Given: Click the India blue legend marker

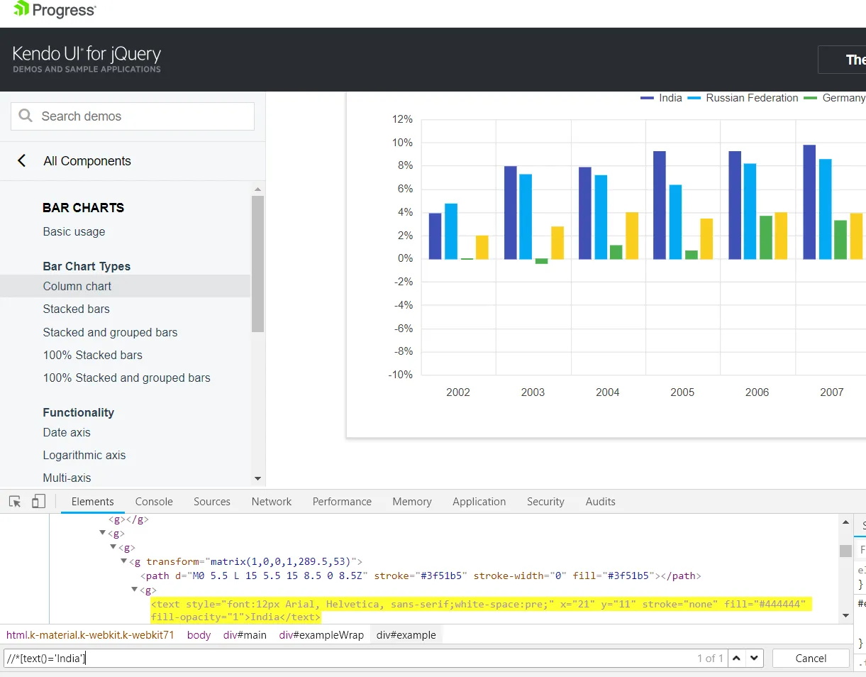Looking at the screenshot, I should pos(647,98).
